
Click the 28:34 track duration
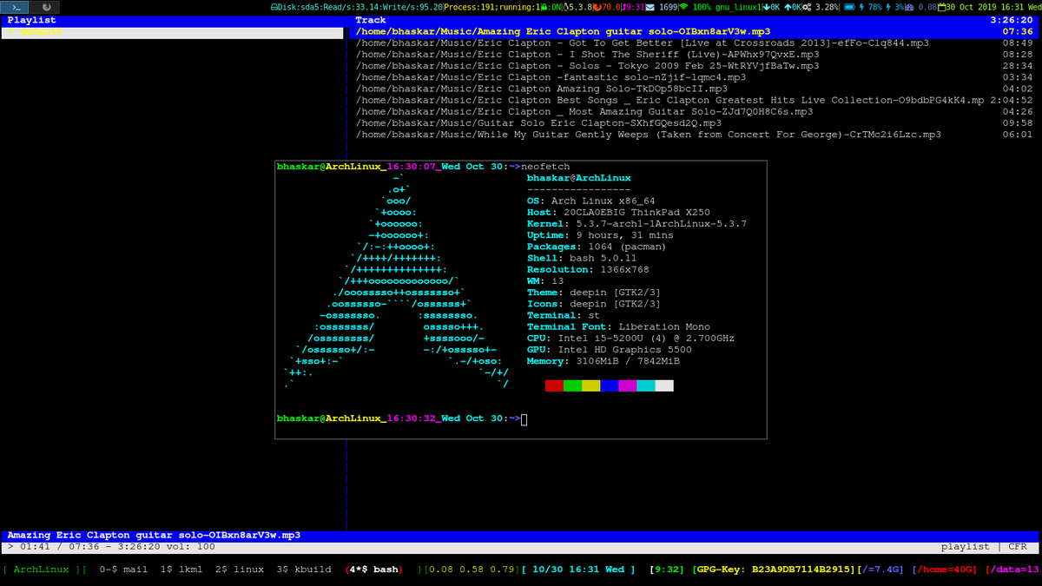pos(1017,65)
